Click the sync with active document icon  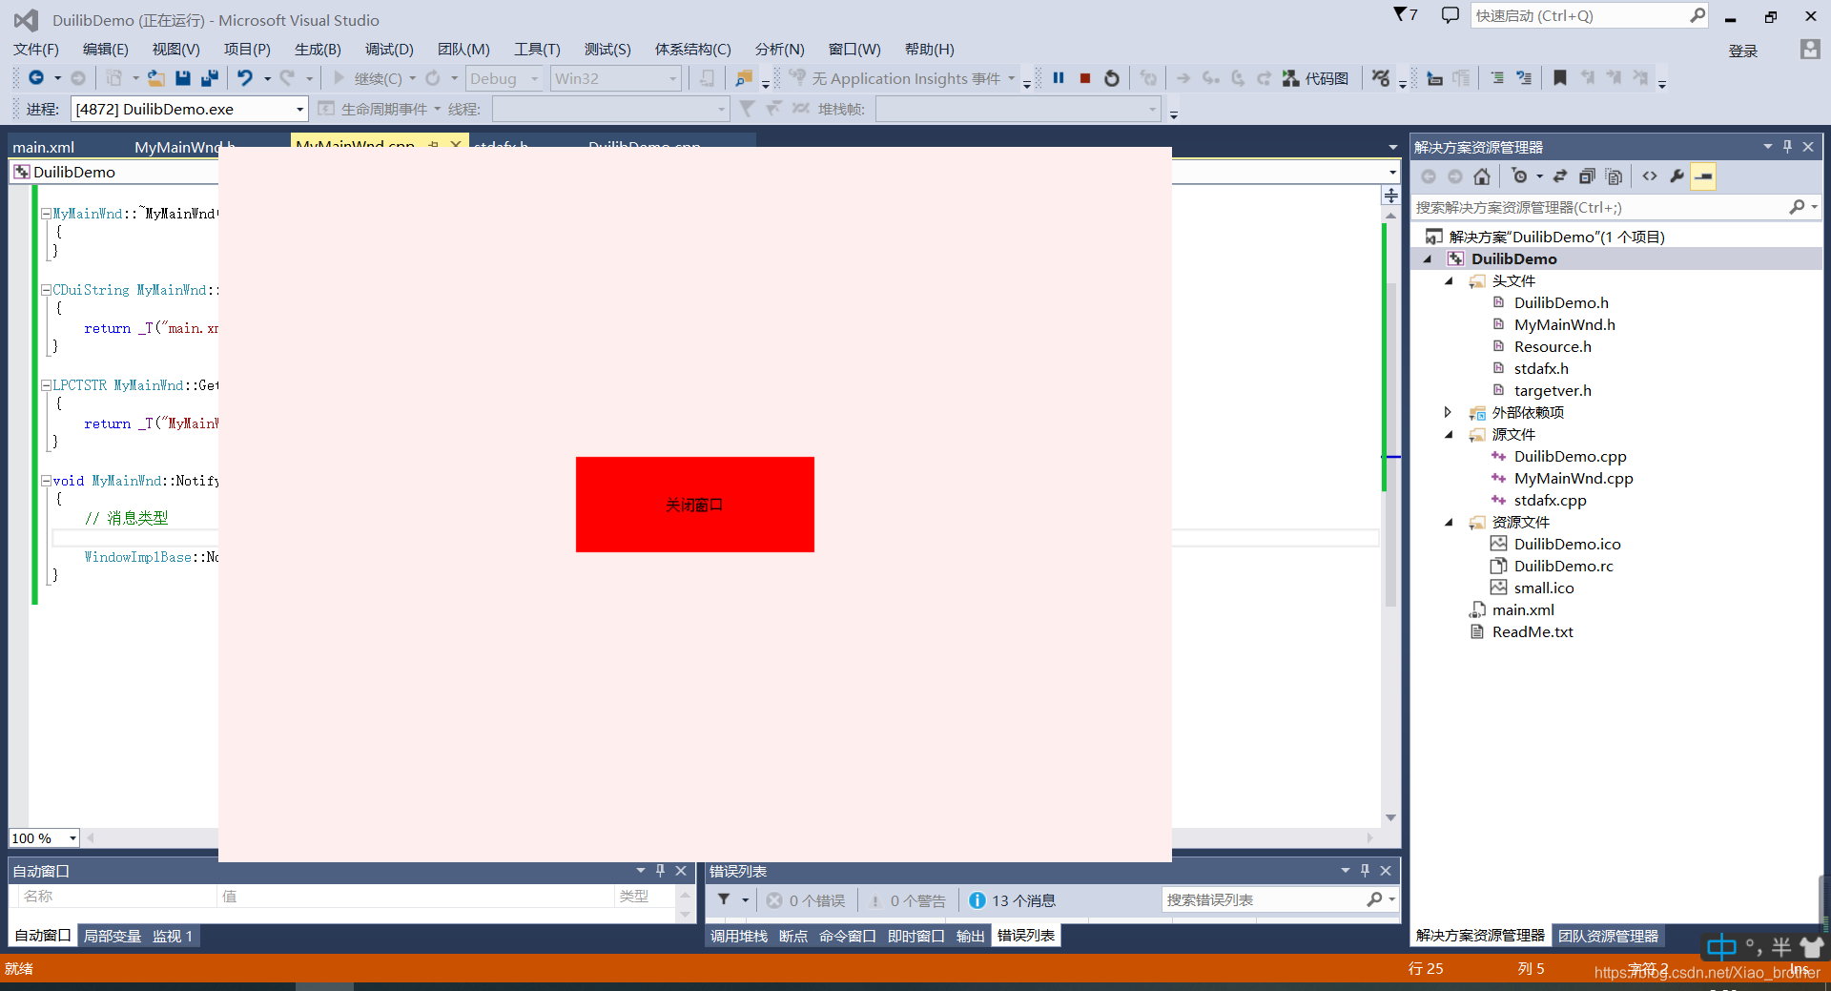click(1560, 176)
